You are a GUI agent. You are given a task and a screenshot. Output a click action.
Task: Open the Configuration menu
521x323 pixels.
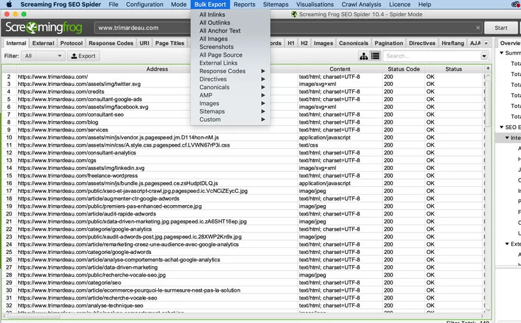tap(145, 5)
